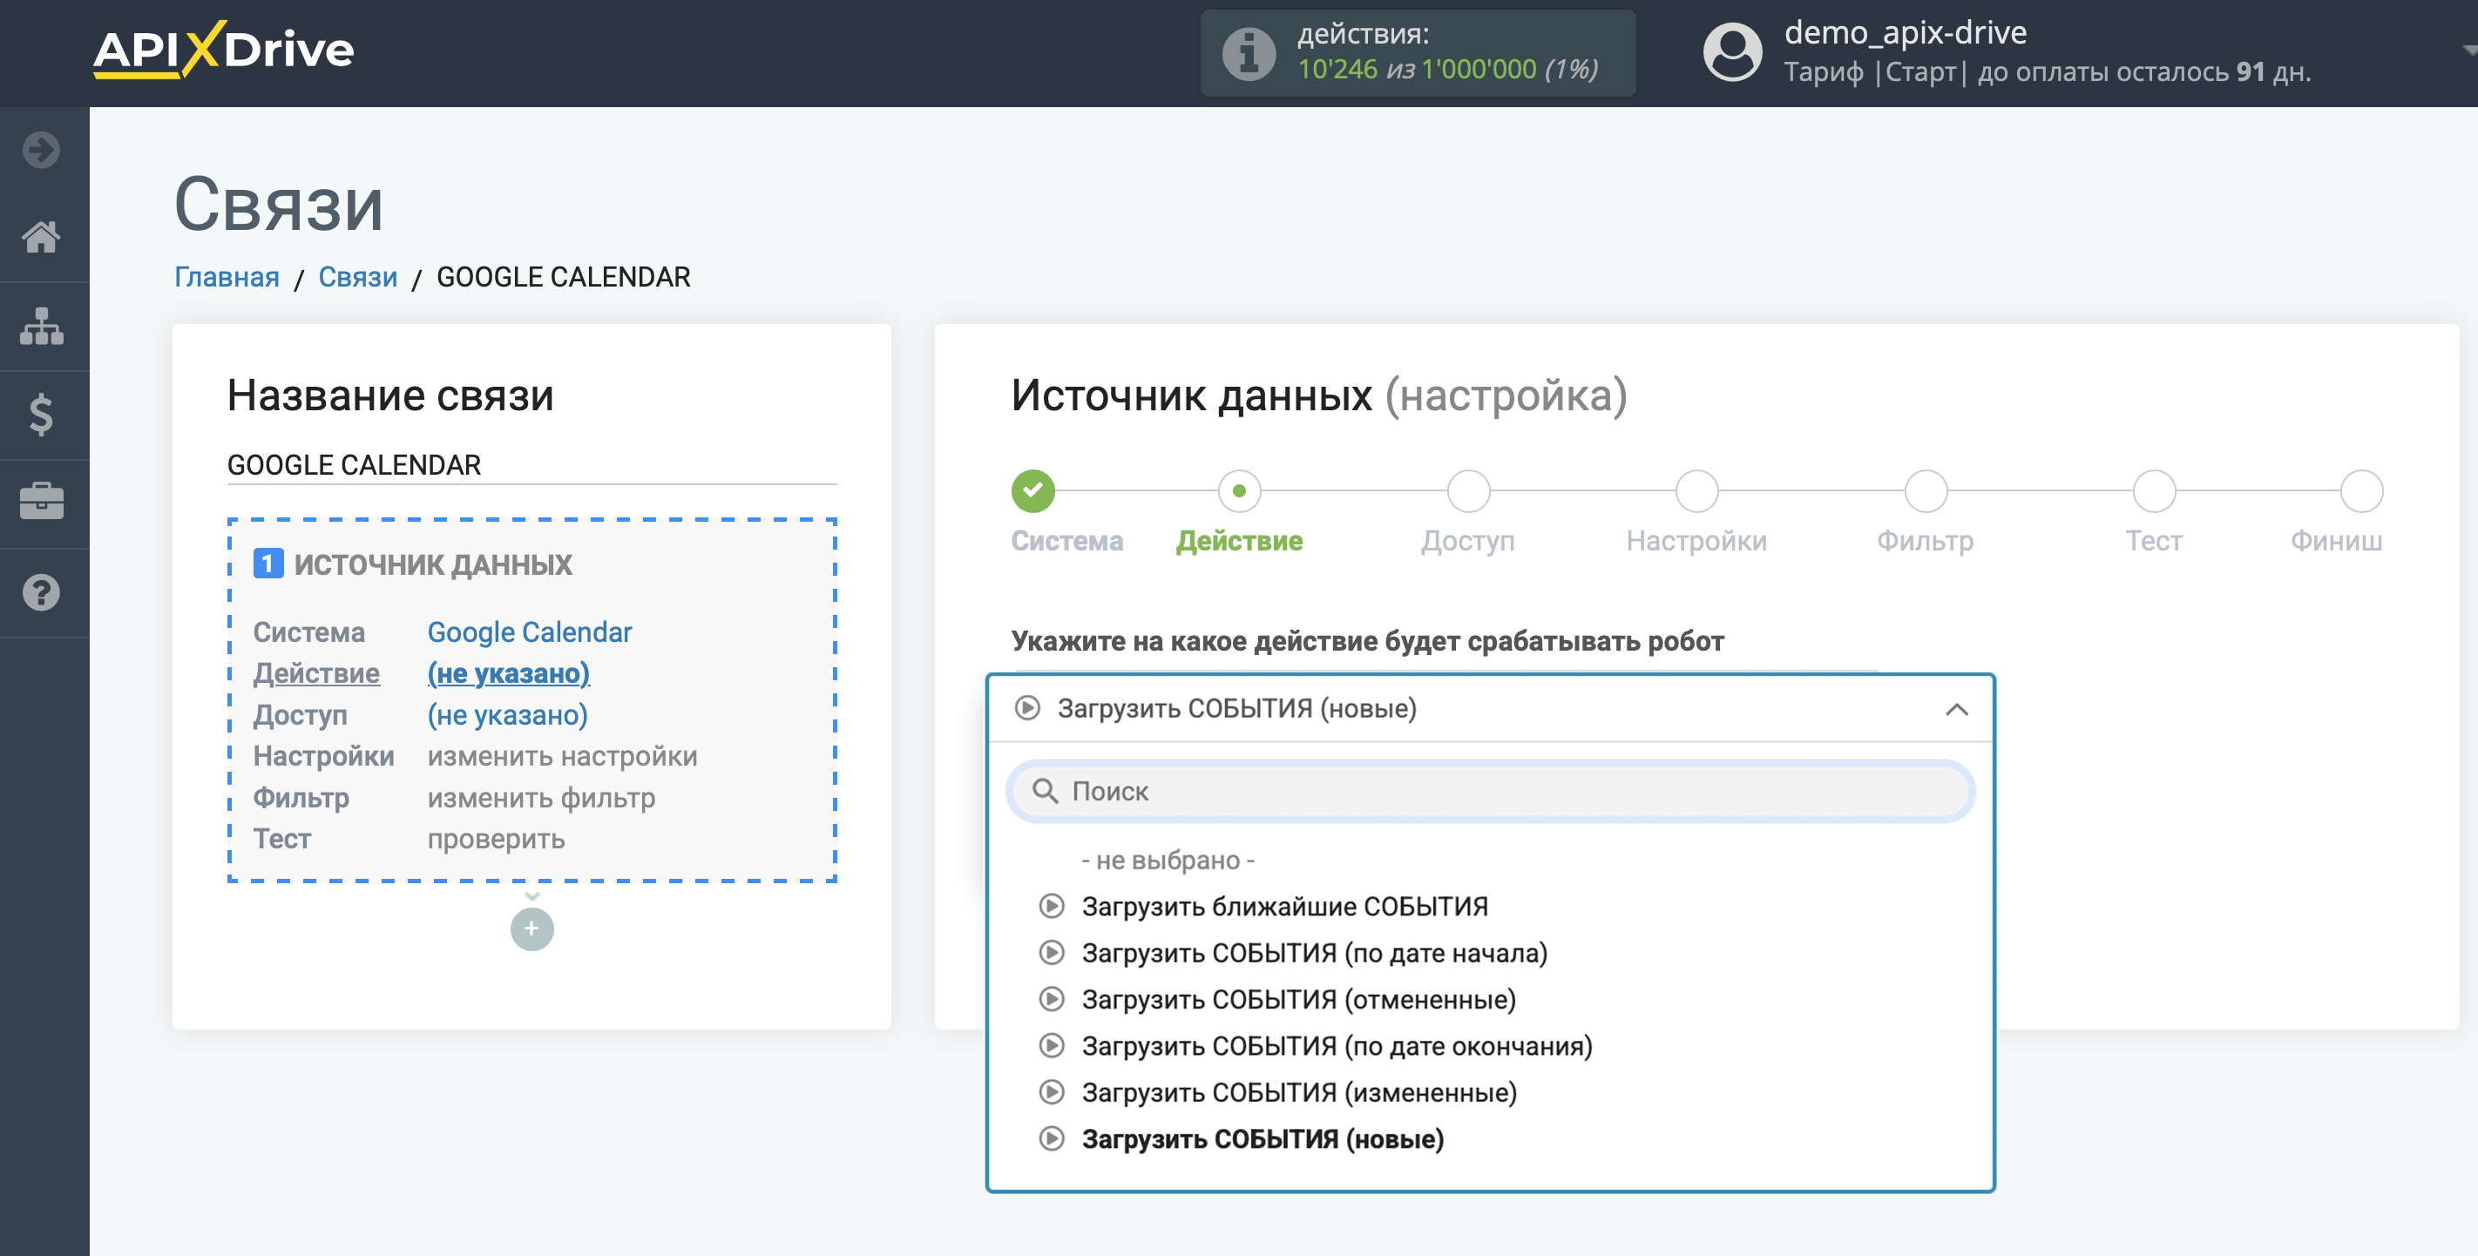The height and width of the screenshot is (1256, 2478).
Task: Open the connections hierarchy icon in the sidebar
Action: click(x=41, y=326)
